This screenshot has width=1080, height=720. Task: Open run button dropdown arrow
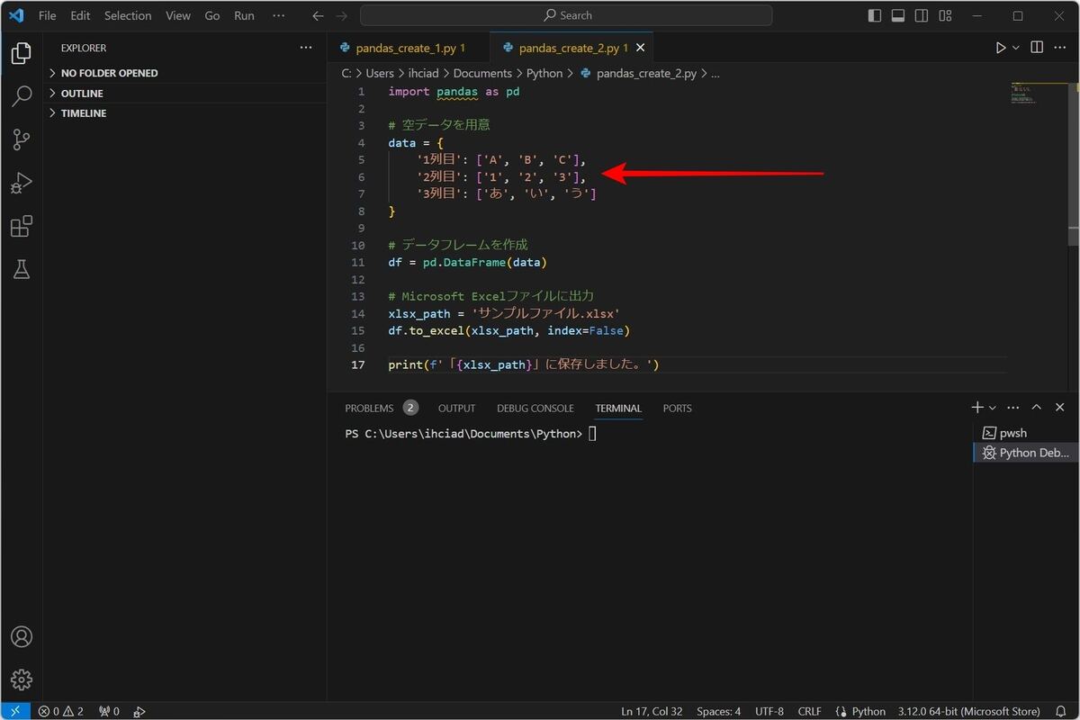pos(1016,48)
